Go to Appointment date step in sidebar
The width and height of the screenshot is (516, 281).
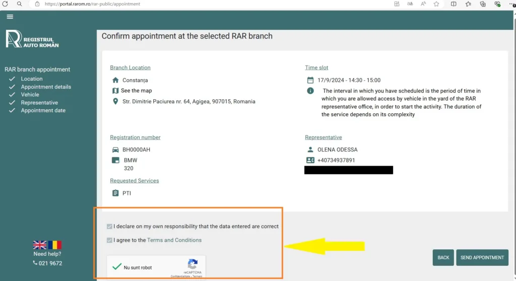click(x=43, y=110)
